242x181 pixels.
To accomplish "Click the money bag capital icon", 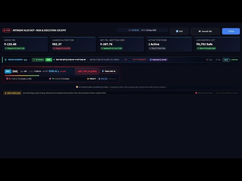I will (x=88, y=79).
